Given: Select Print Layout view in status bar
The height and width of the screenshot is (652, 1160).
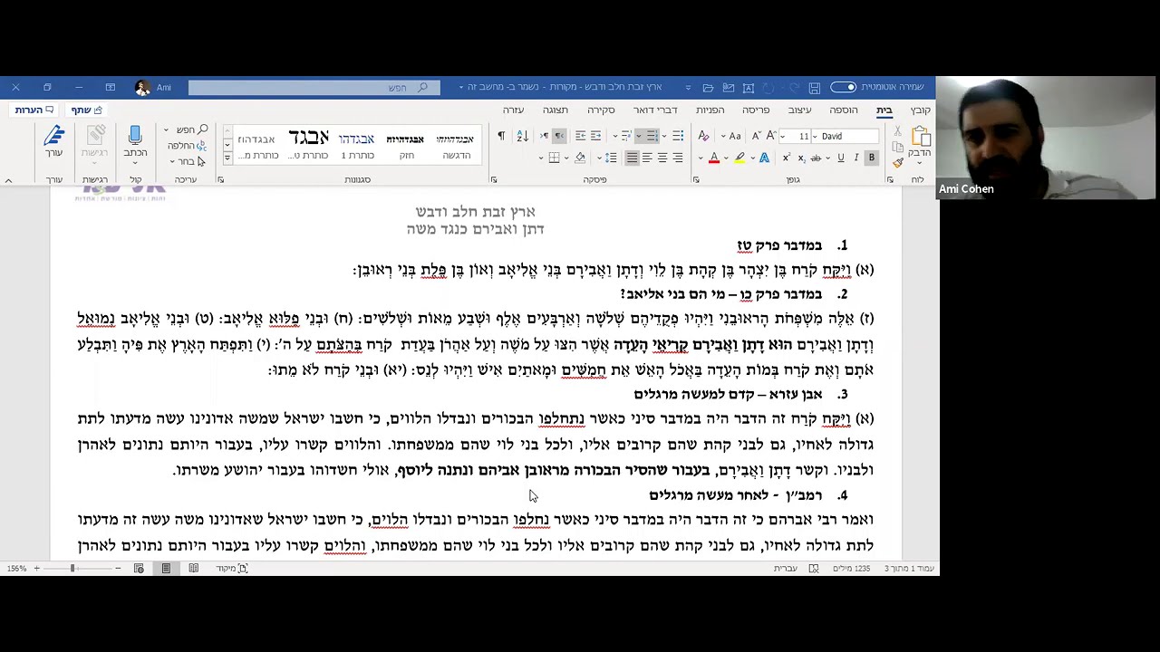Looking at the screenshot, I should click(x=166, y=568).
